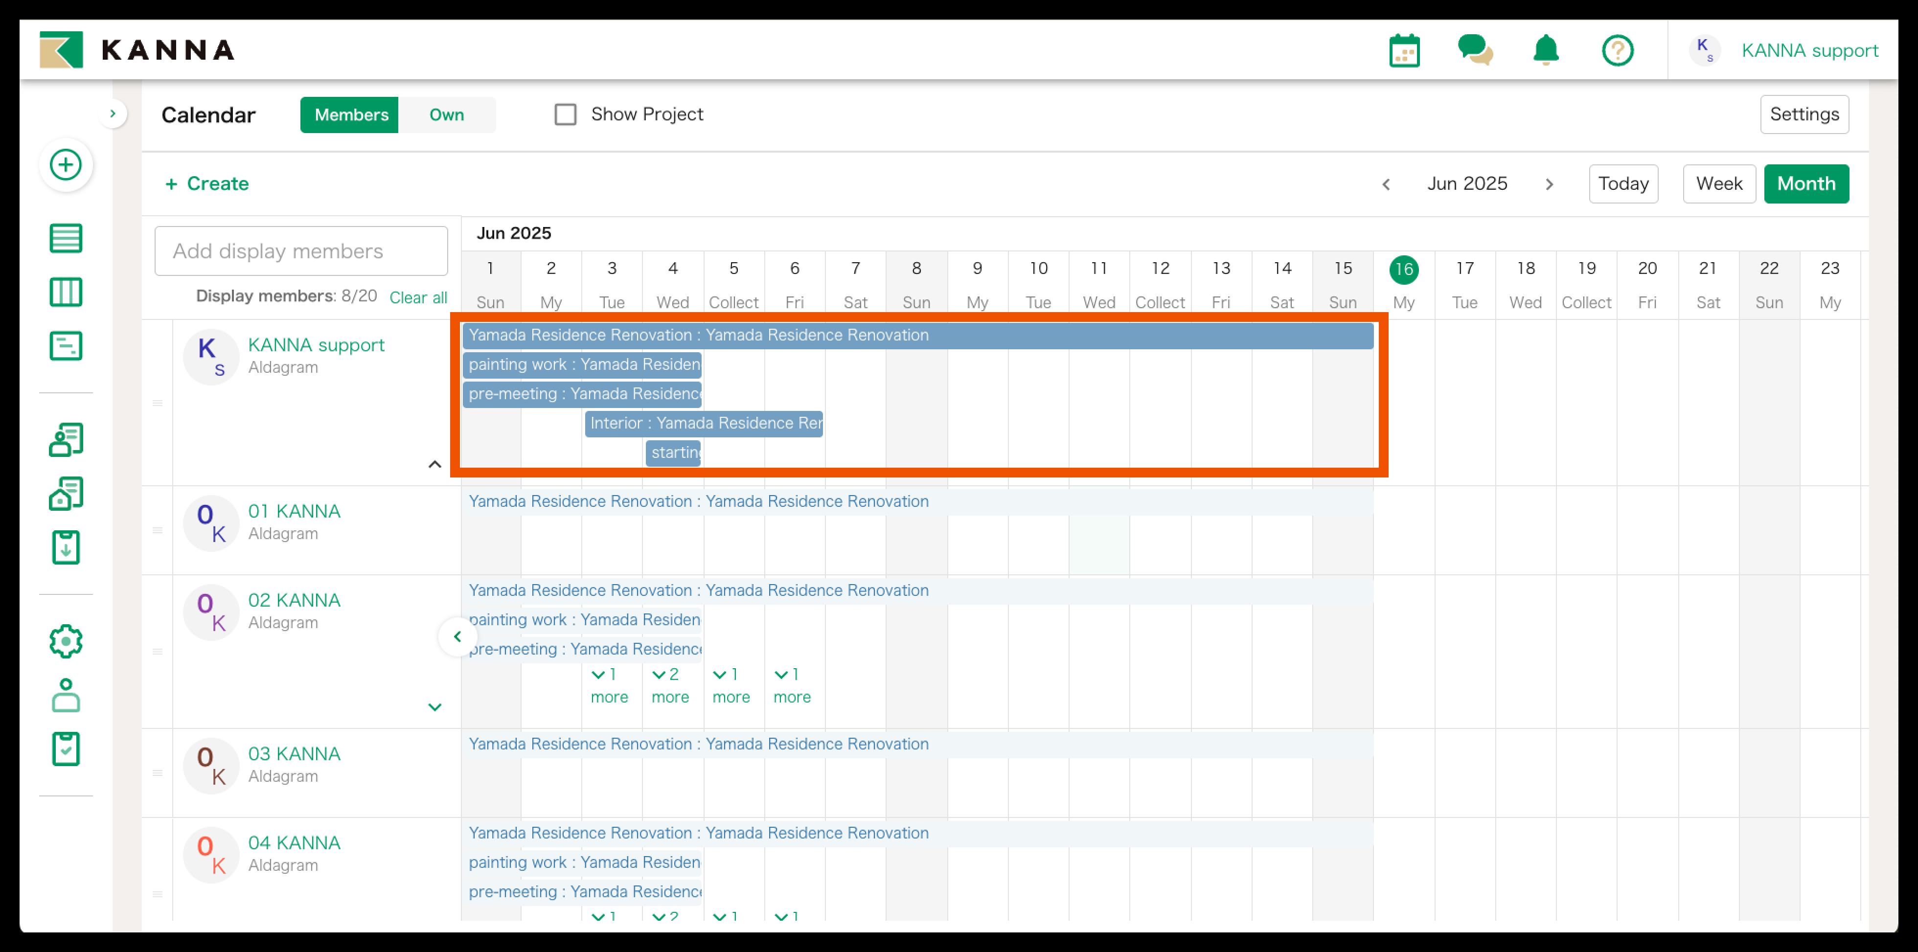
Task: Open the help question mark icon
Action: tap(1617, 50)
